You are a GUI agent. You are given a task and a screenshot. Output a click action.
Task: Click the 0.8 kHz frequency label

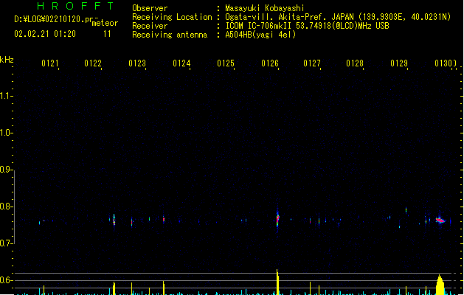coord(5,206)
